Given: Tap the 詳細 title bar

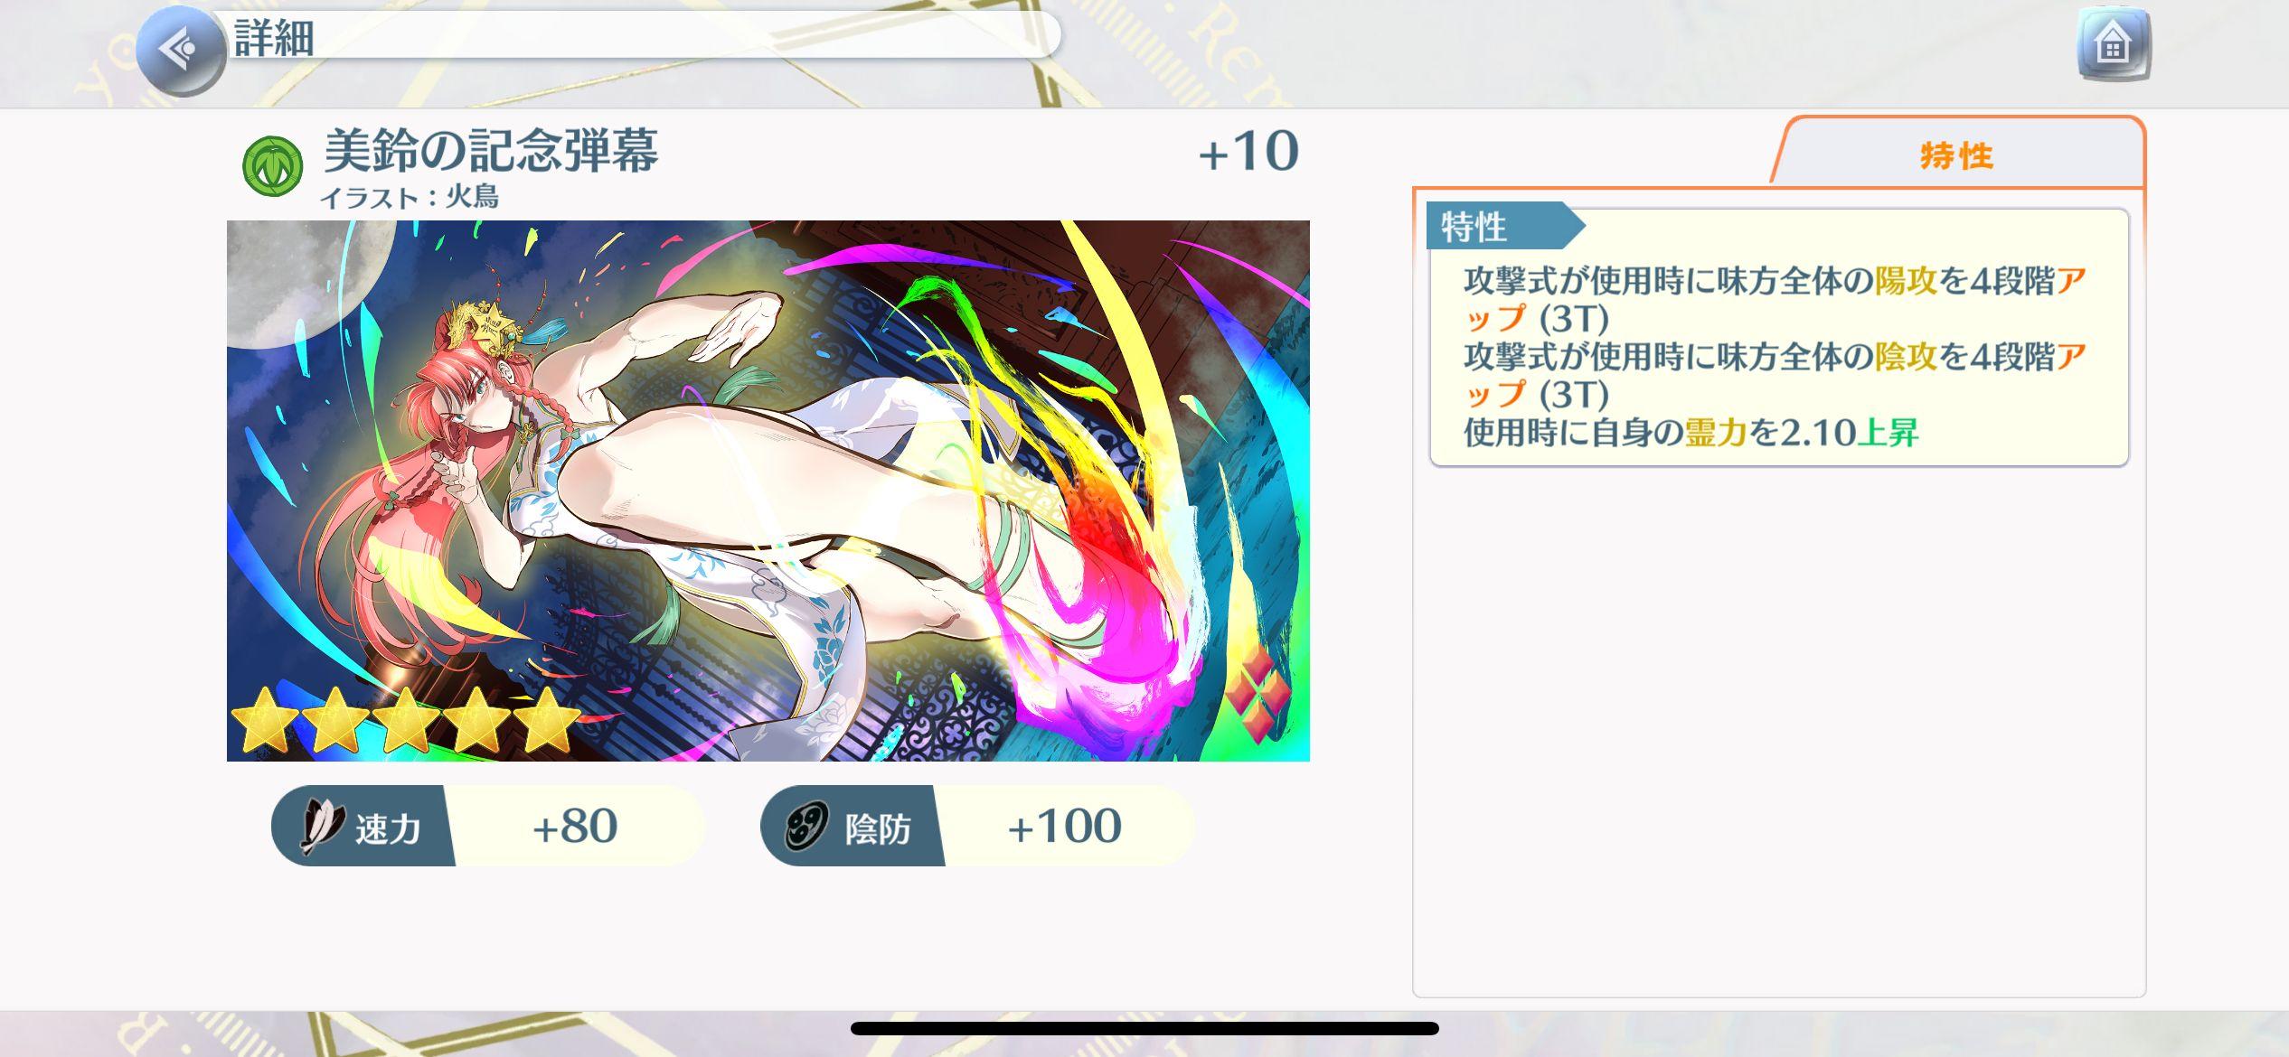Looking at the screenshot, I should [x=642, y=36].
